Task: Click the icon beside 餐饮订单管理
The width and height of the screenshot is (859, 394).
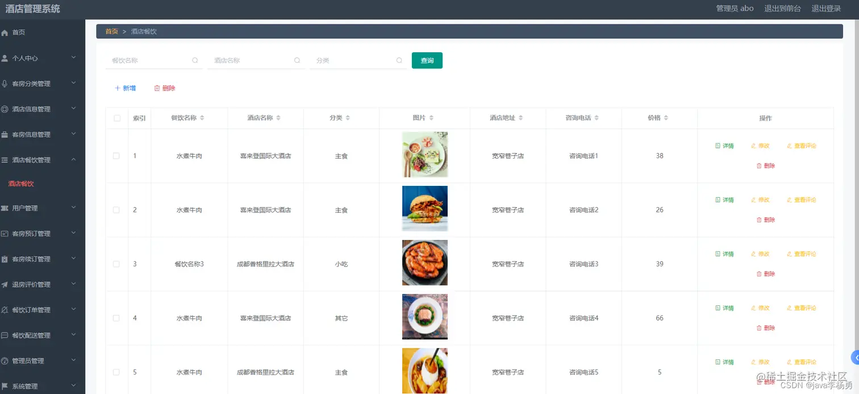Action: (x=5, y=310)
